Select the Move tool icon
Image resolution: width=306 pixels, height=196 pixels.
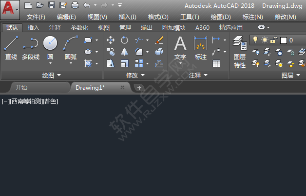click(x=111, y=40)
